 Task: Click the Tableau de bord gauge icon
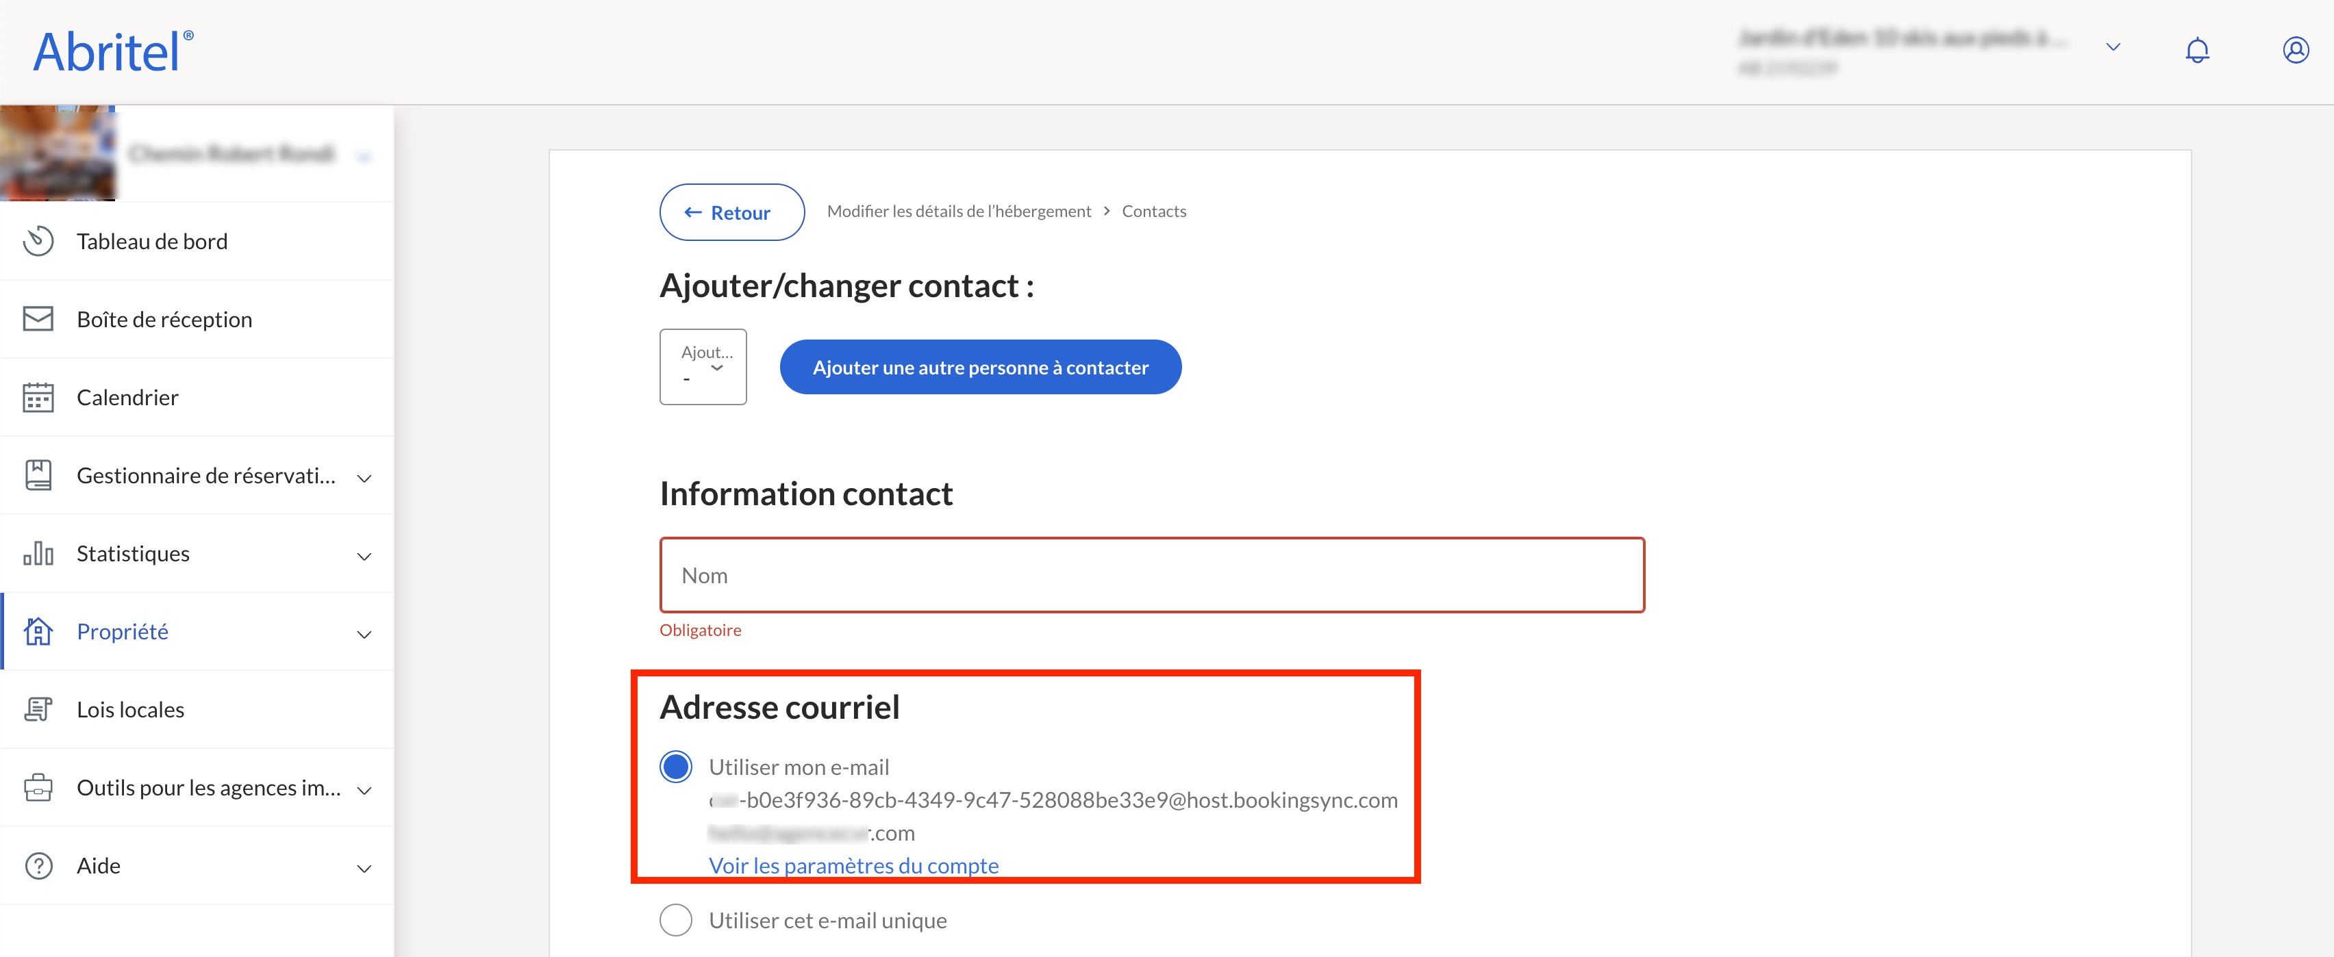[x=38, y=241]
